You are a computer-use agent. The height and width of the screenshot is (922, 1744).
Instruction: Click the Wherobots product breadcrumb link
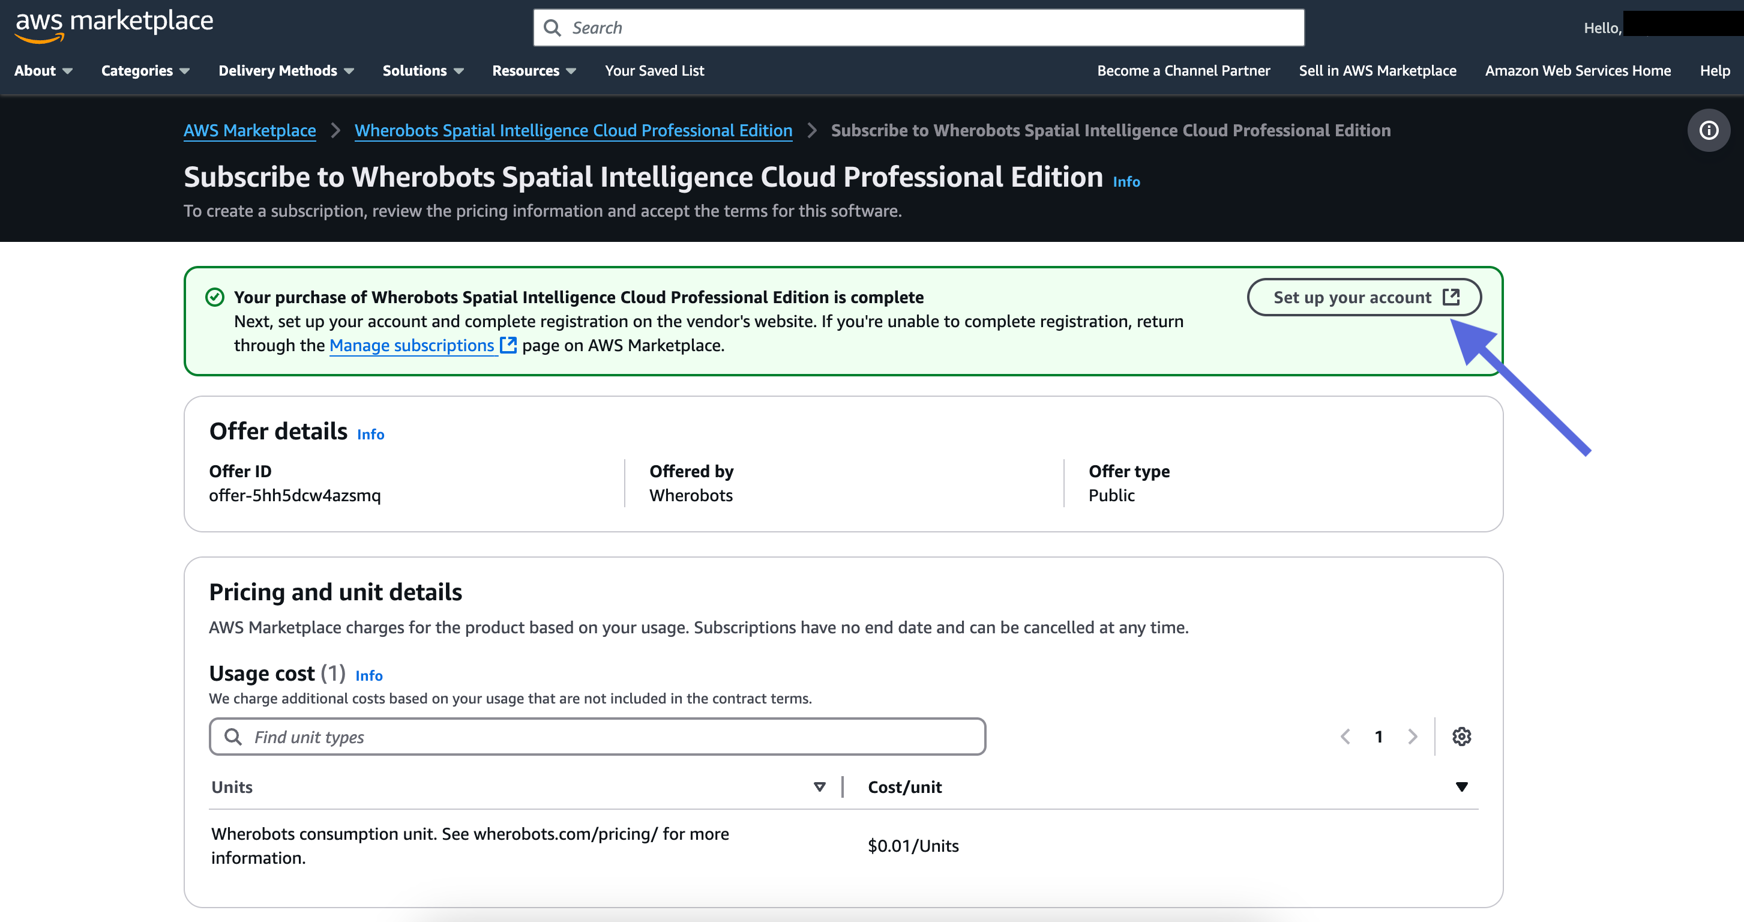(x=573, y=130)
